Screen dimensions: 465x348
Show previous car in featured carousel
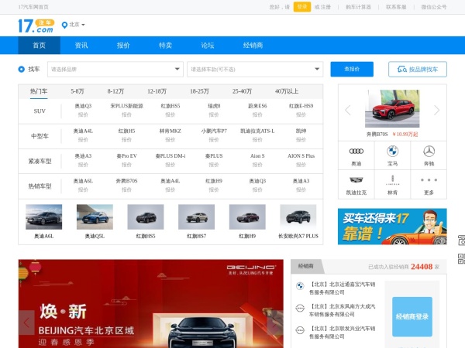(x=348, y=111)
